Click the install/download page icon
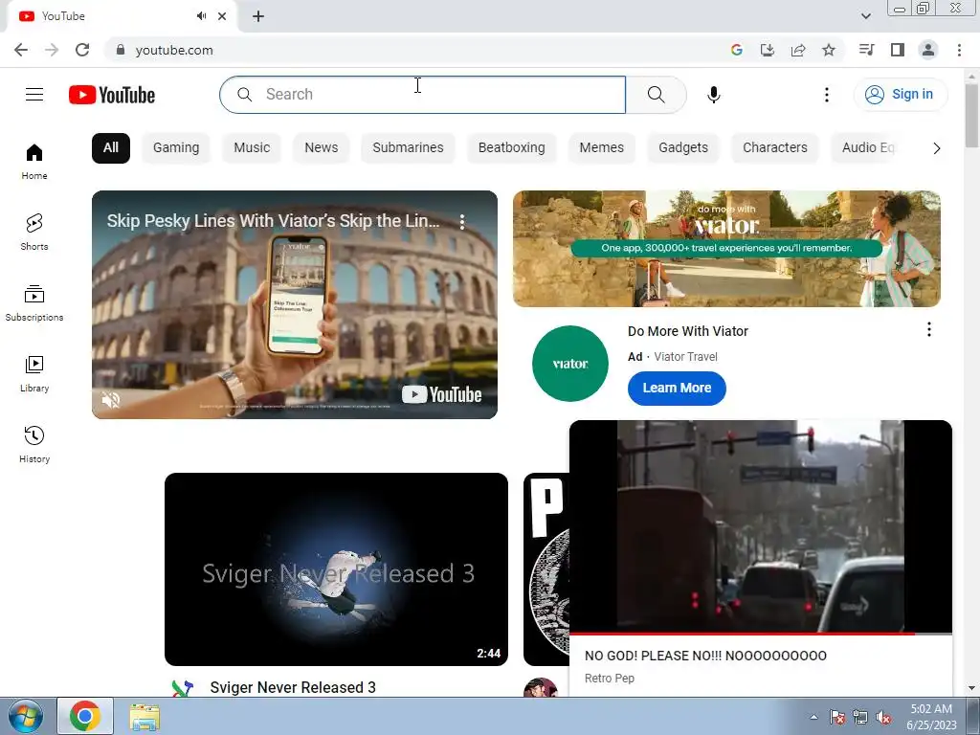Image resolution: width=980 pixels, height=735 pixels. (x=768, y=50)
